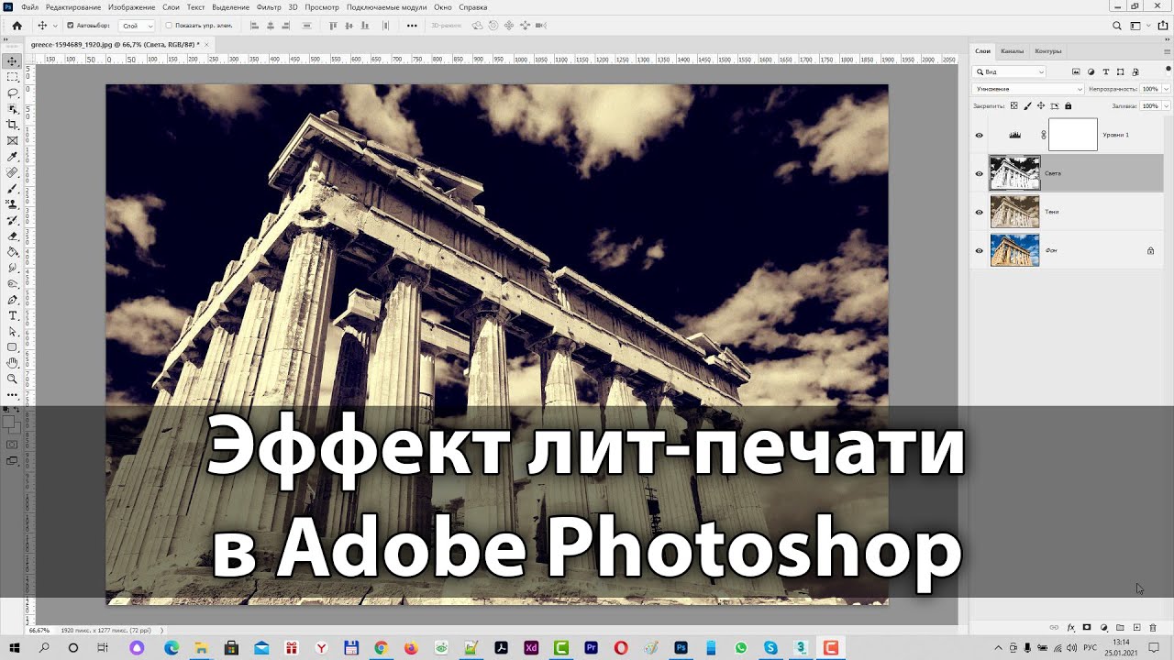The image size is (1174, 660).
Task: Select the Rectangular Marquee tool
Action: coord(12,77)
